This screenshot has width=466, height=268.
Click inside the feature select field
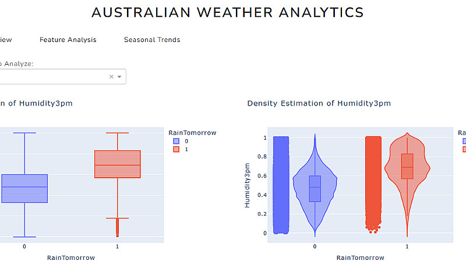point(52,77)
